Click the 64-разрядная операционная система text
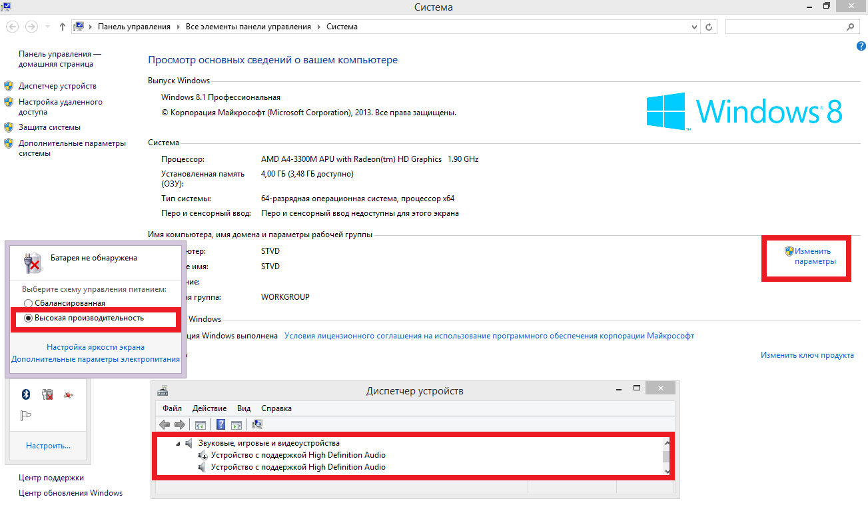Viewport: 868px width, 511px height. coord(358,199)
